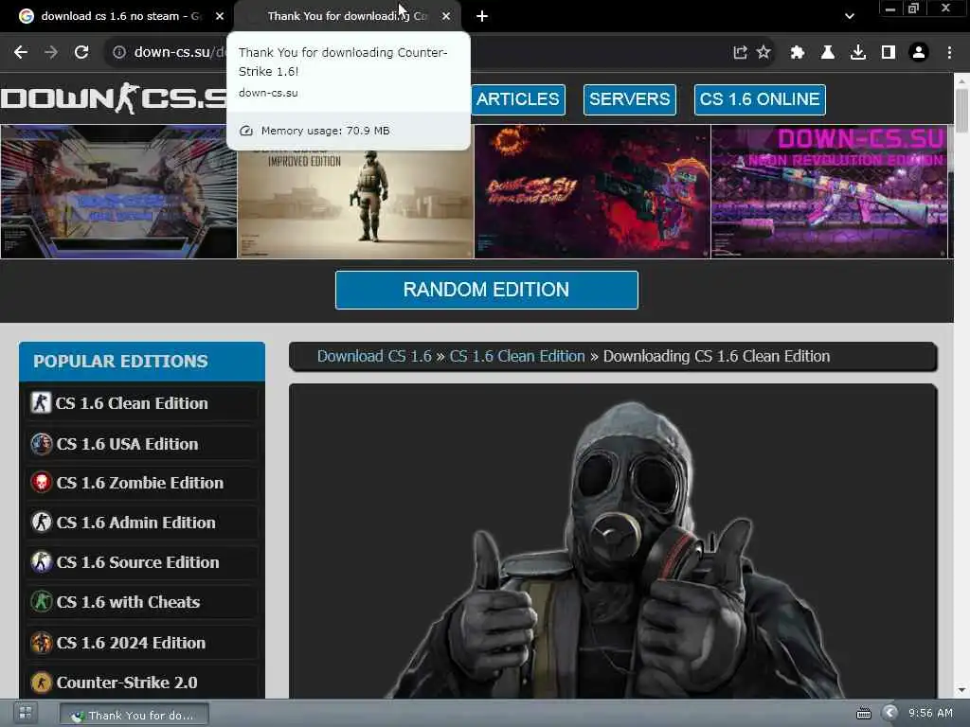The height and width of the screenshot is (727, 970).
Task: Share this page icon
Action: coord(740,52)
